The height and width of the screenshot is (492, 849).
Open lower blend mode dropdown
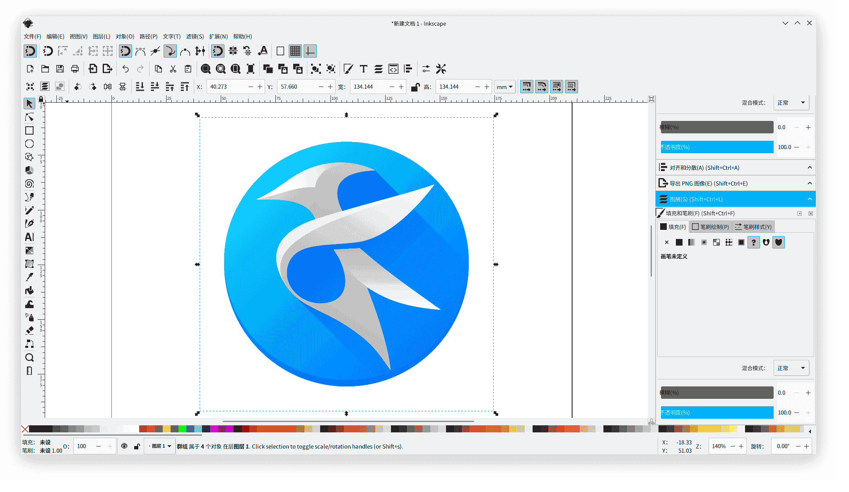tap(791, 368)
